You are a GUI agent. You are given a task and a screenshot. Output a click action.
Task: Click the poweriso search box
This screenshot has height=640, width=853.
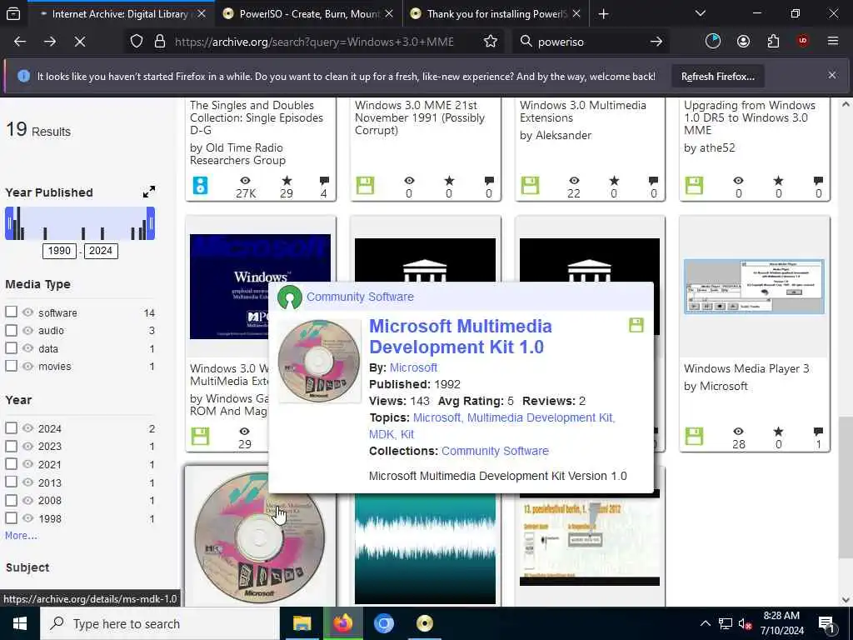[591, 42]
